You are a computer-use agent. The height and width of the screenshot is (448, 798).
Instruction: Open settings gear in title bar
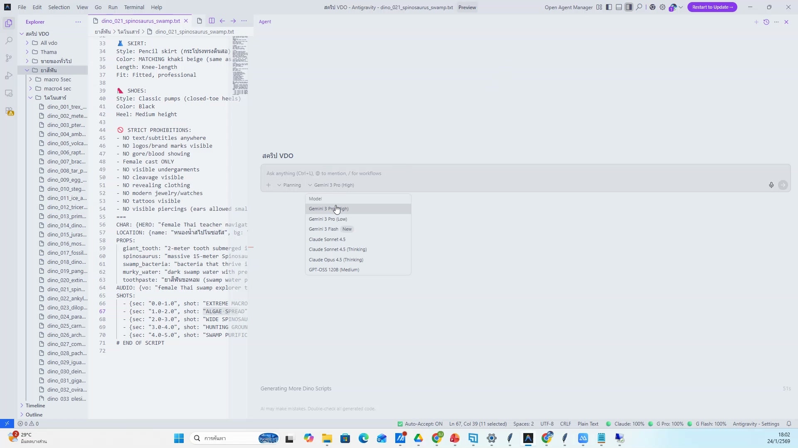point(663,7)
